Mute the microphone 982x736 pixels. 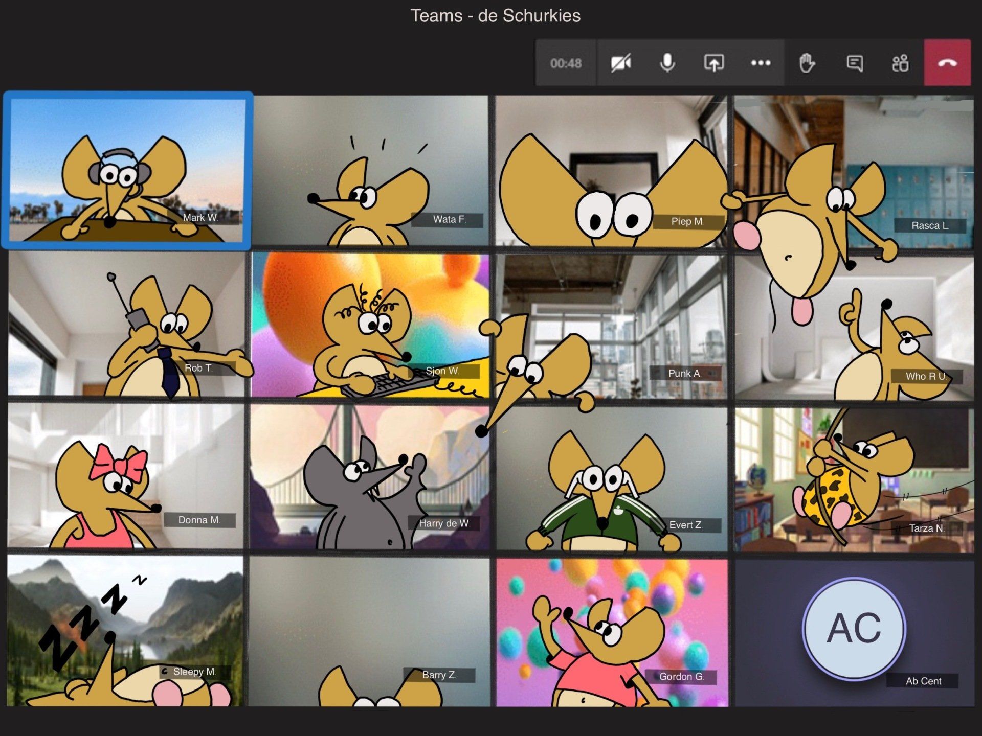pos(667,63)
